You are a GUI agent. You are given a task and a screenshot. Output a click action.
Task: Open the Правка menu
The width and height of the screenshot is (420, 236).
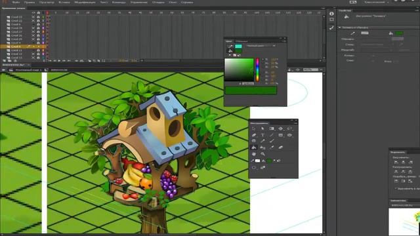[29, 2]
